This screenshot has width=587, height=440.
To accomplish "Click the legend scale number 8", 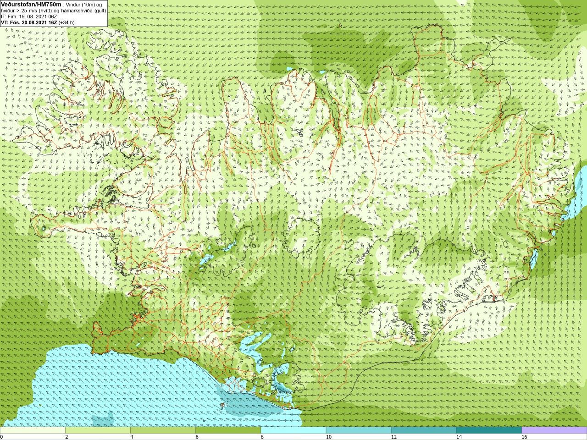I will click(x=262, y=437).
